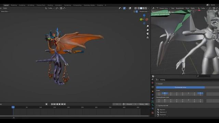Image resolution: width=219 pixels, height=123 pixels.
Task: Switch to the Animation workspace tab
Action: coord(59,5)
